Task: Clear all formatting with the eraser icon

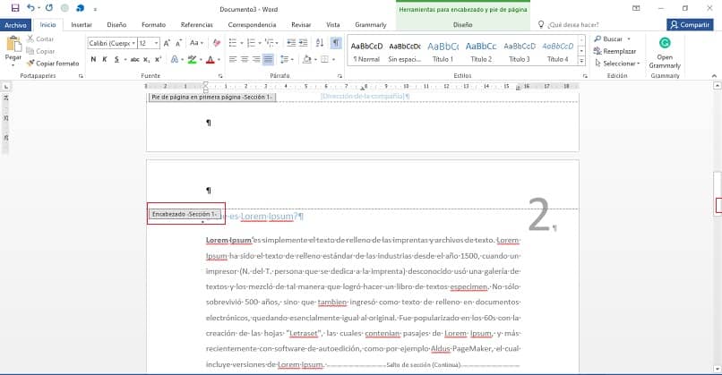Action: (x=217, y=43)
